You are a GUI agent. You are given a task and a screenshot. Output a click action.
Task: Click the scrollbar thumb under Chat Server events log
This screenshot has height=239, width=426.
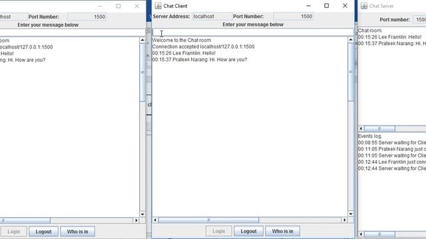(x=379, y=234)
